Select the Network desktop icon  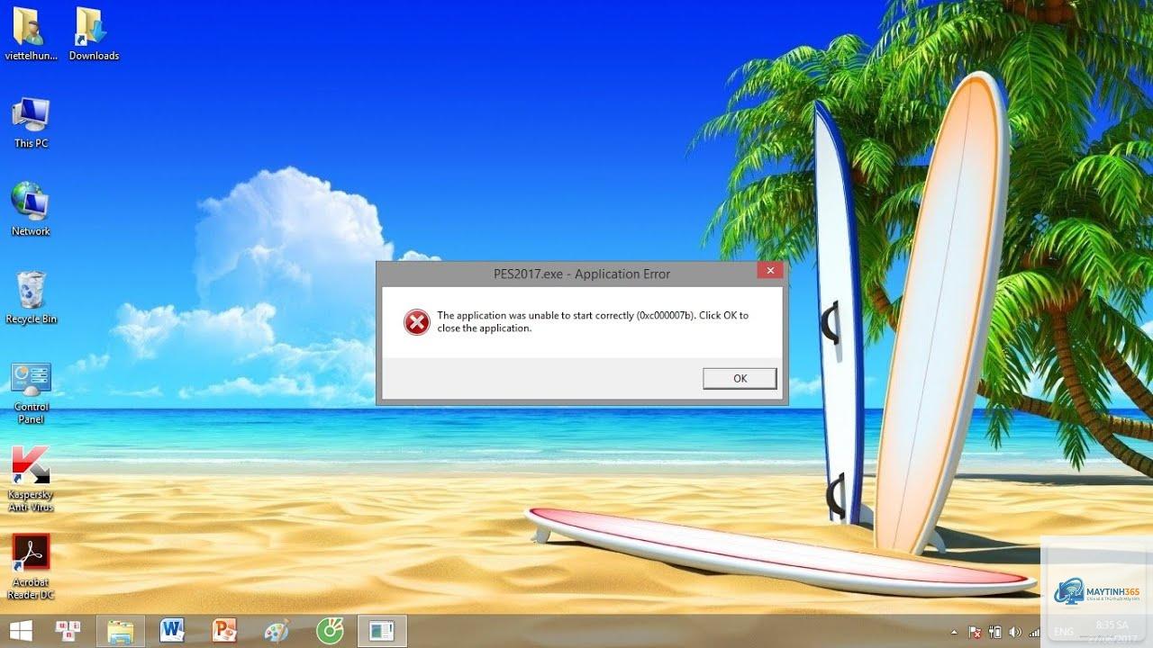tap(31, 211)
